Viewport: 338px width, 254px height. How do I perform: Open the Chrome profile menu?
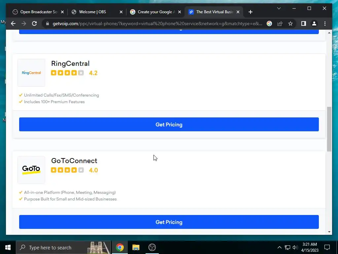tap(314, 23)
